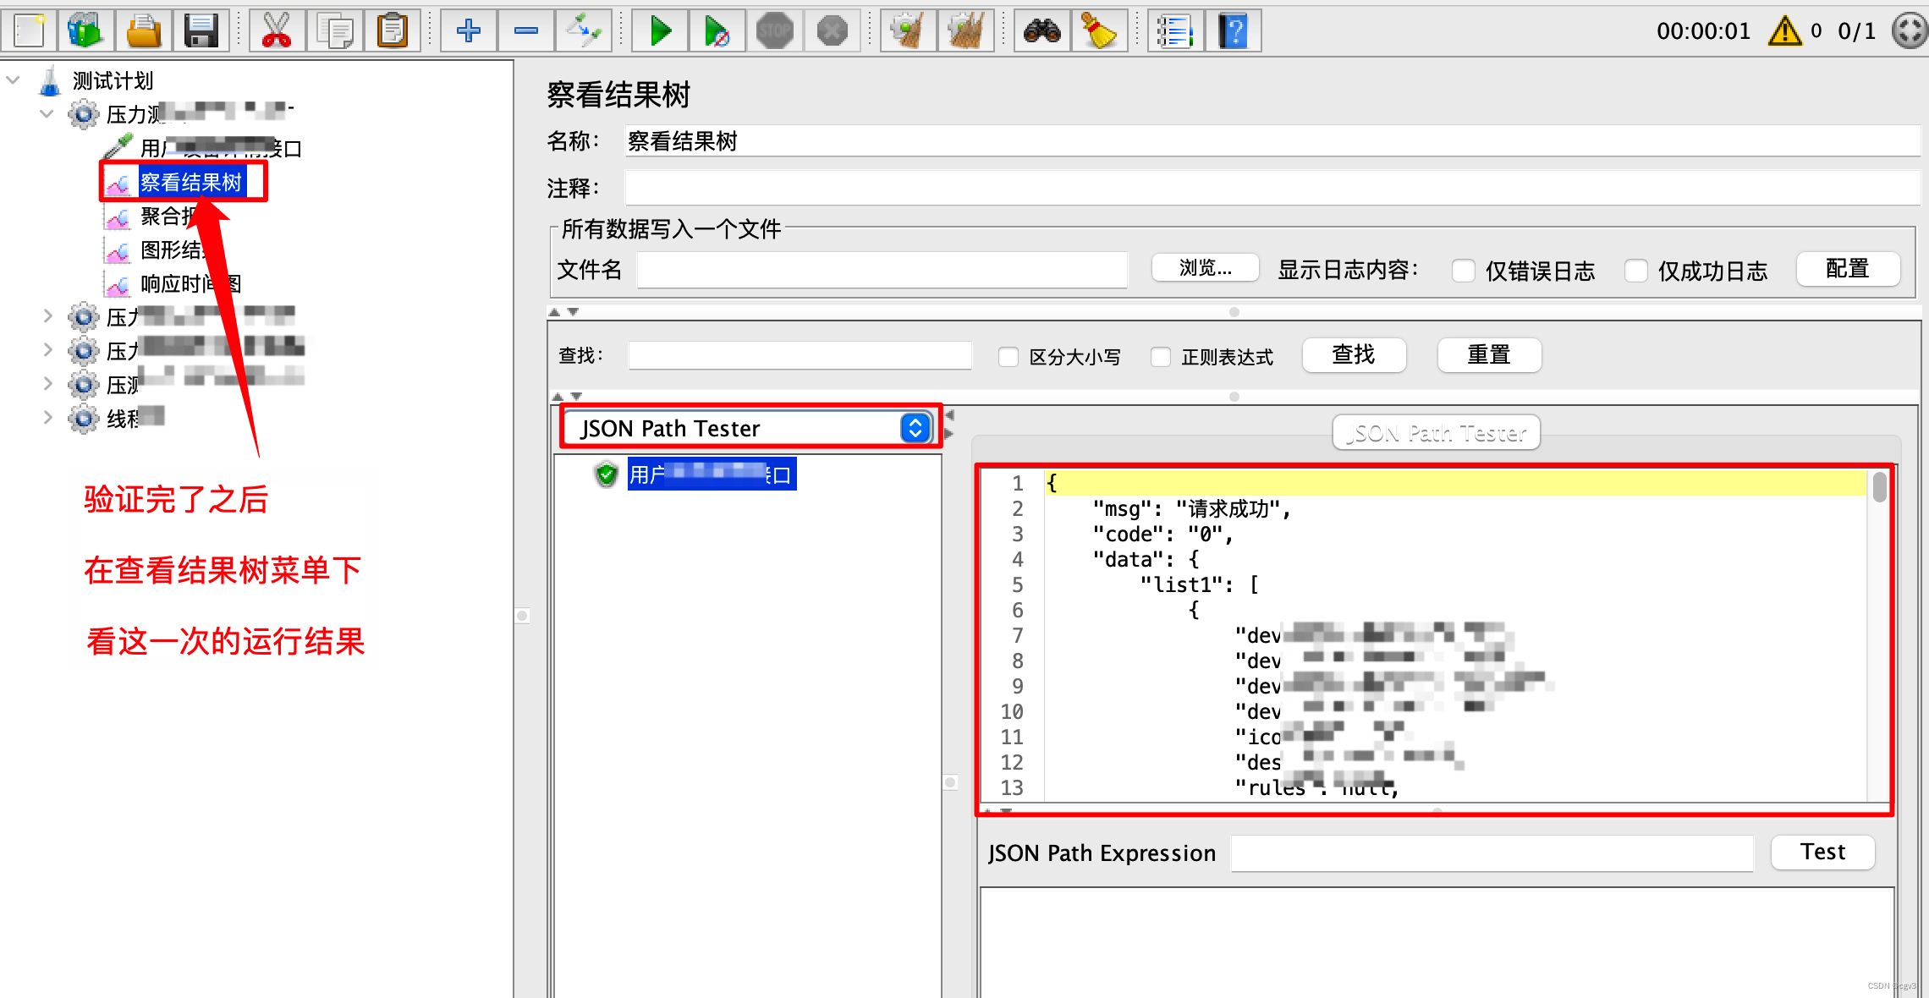1929x998 pixels.
Task: Click the Test button
Action: tap(1822, 852)
